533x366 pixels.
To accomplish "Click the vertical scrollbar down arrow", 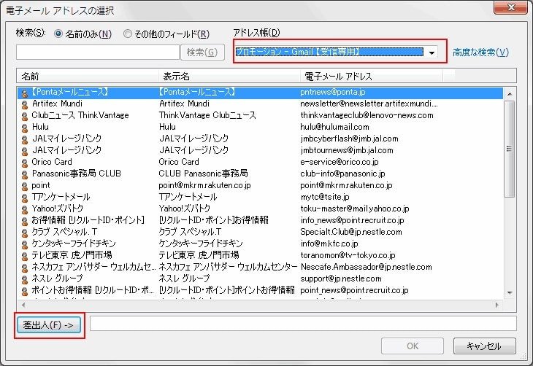I will (510, 292).
